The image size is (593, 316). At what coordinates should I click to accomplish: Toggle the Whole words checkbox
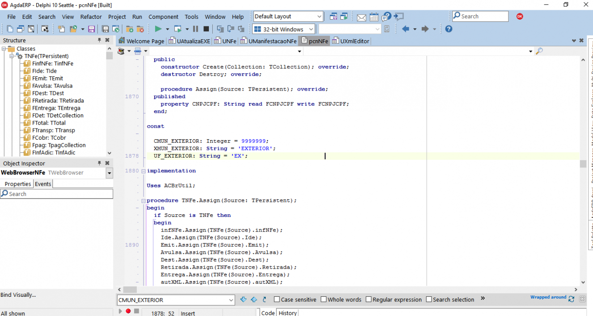(x=324, y=299)
